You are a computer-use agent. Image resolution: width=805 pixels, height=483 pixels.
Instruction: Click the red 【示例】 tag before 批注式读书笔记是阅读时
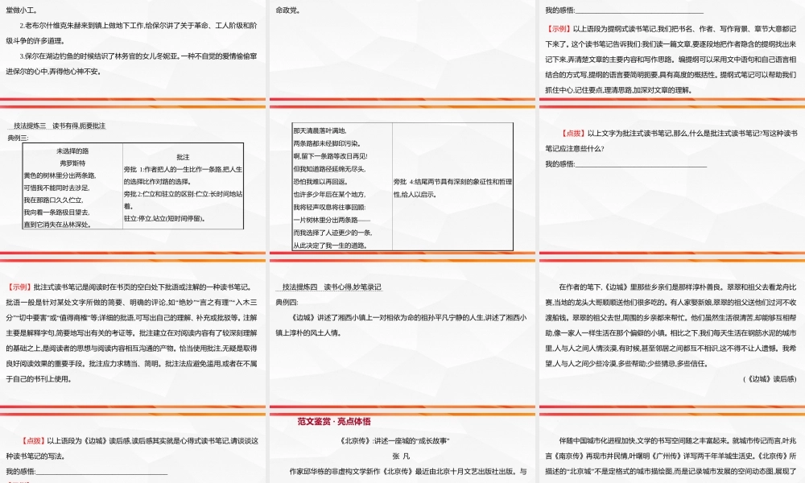tap(19, 287)
